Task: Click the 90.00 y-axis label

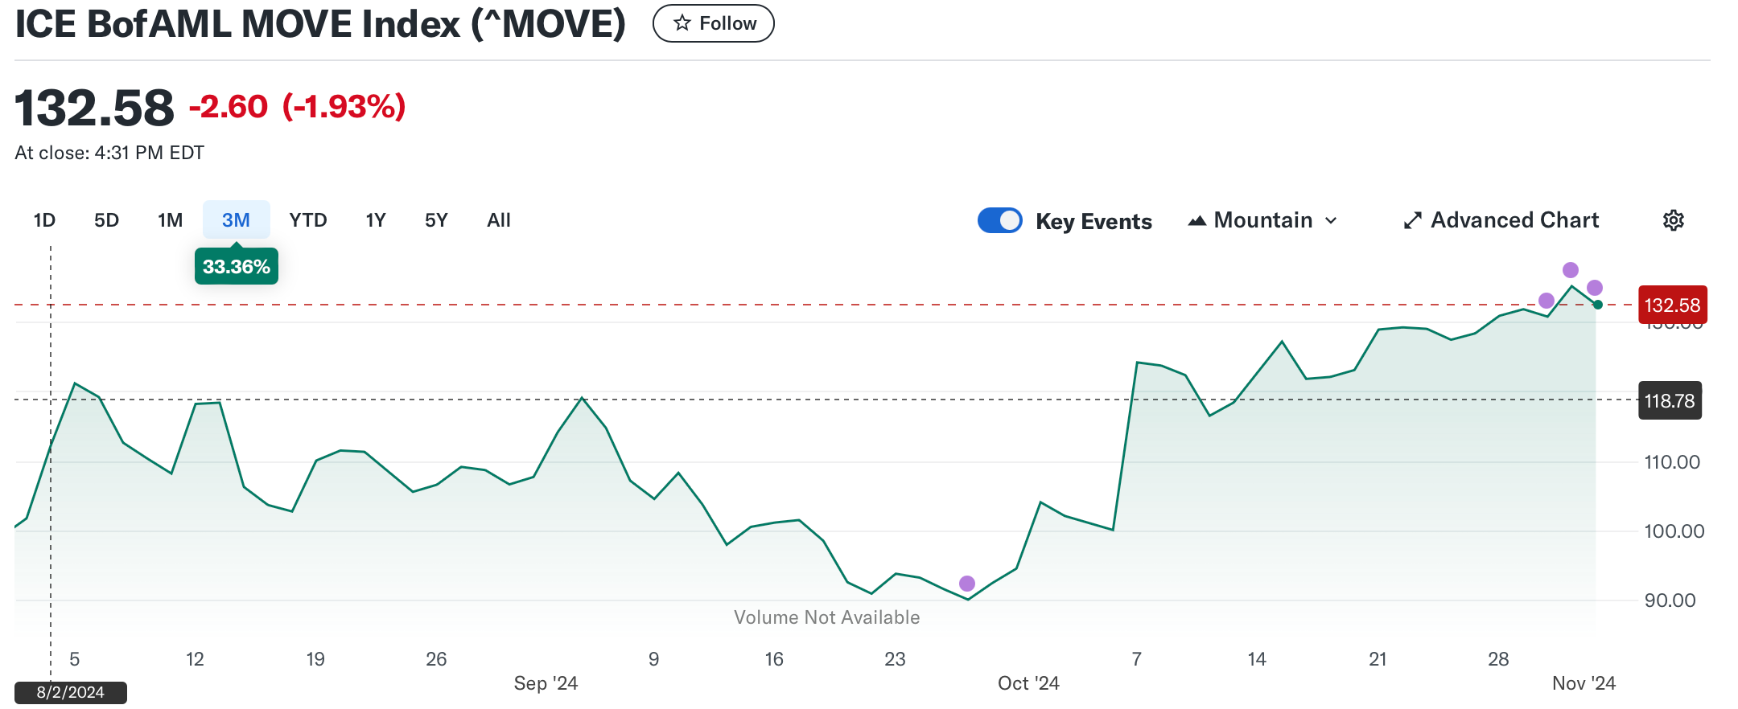Action: [1670, 600]
